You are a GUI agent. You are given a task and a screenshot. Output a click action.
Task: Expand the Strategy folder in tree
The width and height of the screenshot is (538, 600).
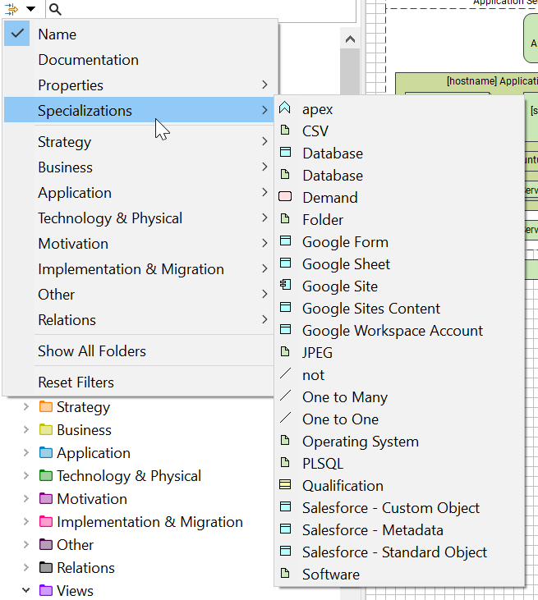point(26,407)
